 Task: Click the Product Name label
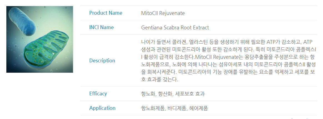106,13
